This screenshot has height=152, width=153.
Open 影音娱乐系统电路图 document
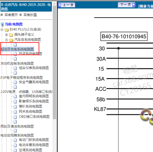pyautogui.click(x=34, y=101)
